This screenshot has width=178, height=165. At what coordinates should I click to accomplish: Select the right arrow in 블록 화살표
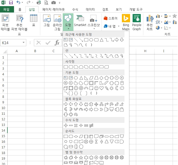tap(66, 104)
